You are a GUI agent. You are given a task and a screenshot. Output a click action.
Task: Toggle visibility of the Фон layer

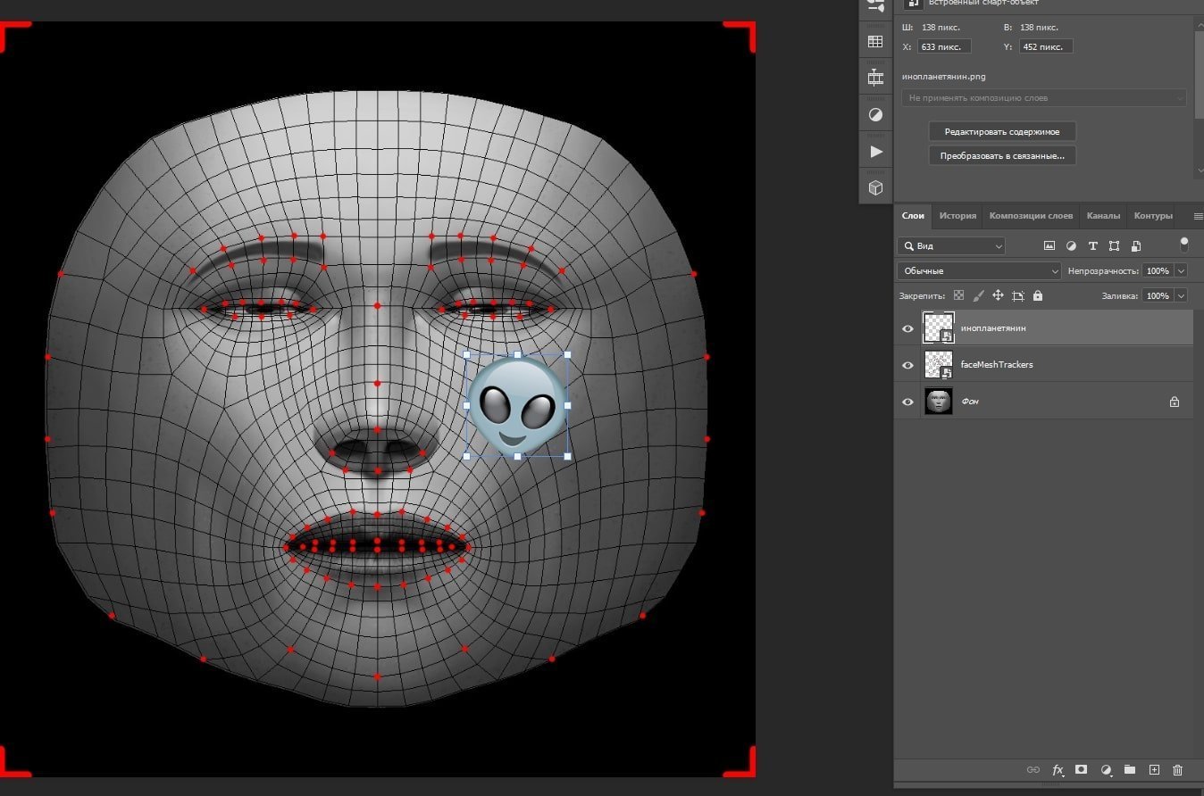[907, 402]
